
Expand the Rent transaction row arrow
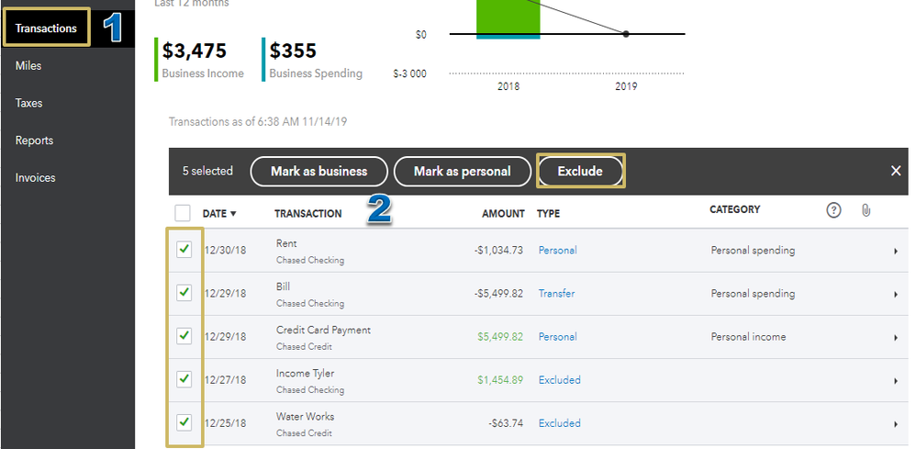point(895,251)
